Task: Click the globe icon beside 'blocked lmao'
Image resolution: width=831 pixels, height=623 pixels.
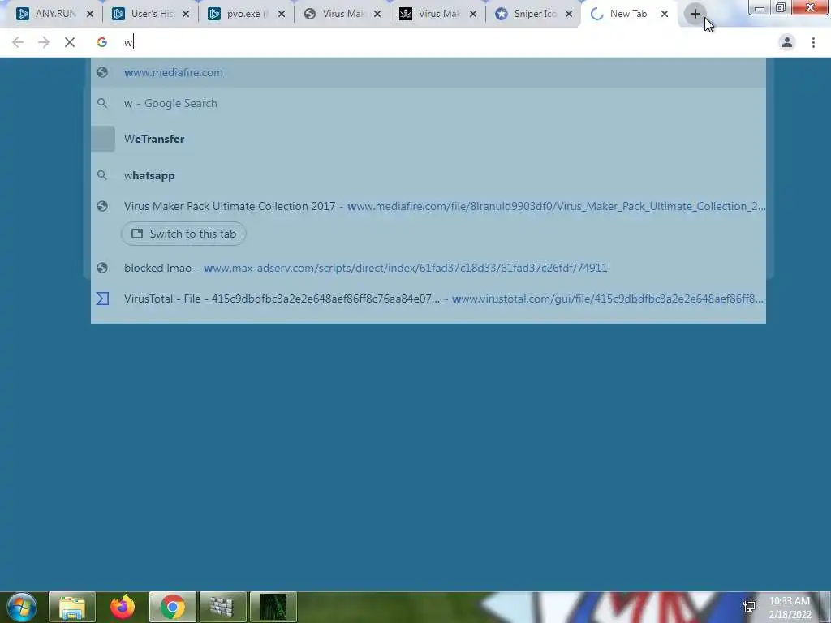Action: (102, 268)
